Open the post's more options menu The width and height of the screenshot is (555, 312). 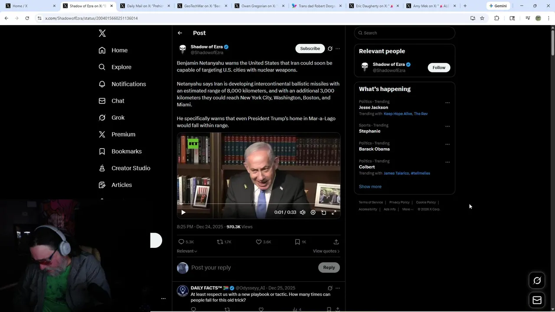coord(338,49)
